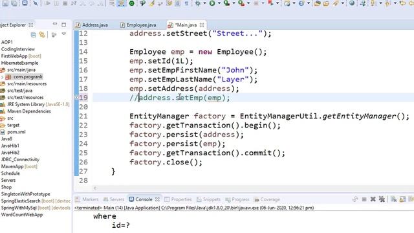Open the Snippets view tab
This screenshot has width=414, height=233.
tap(208, 199)
